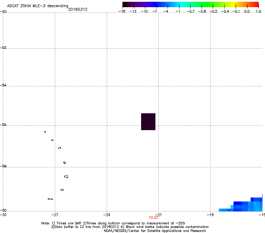Viewport: 265px width, 233px height.
Task: Click the colorbar label -7
Action: (155, 11)
